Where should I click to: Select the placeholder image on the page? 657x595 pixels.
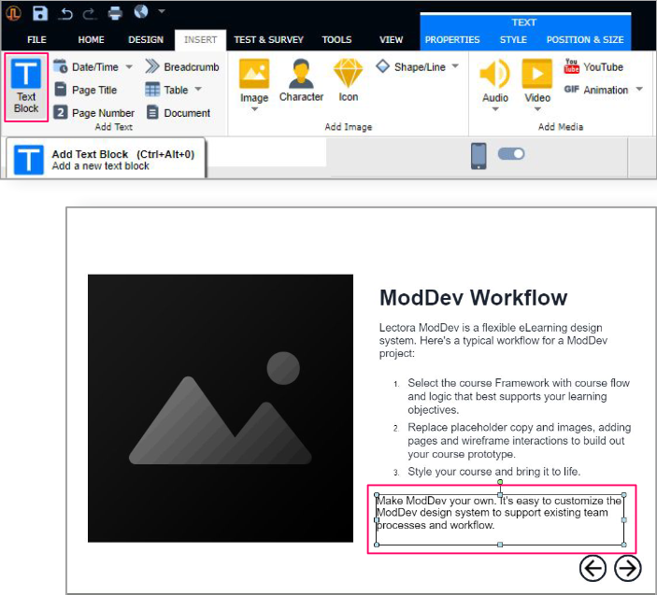pos(221,408)
